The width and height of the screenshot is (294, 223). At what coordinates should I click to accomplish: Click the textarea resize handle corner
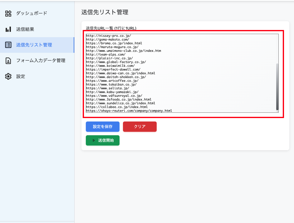click(277, 111)
